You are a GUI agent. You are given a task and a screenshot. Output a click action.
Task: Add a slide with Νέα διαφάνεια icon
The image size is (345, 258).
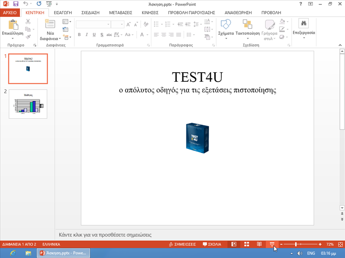50,24
